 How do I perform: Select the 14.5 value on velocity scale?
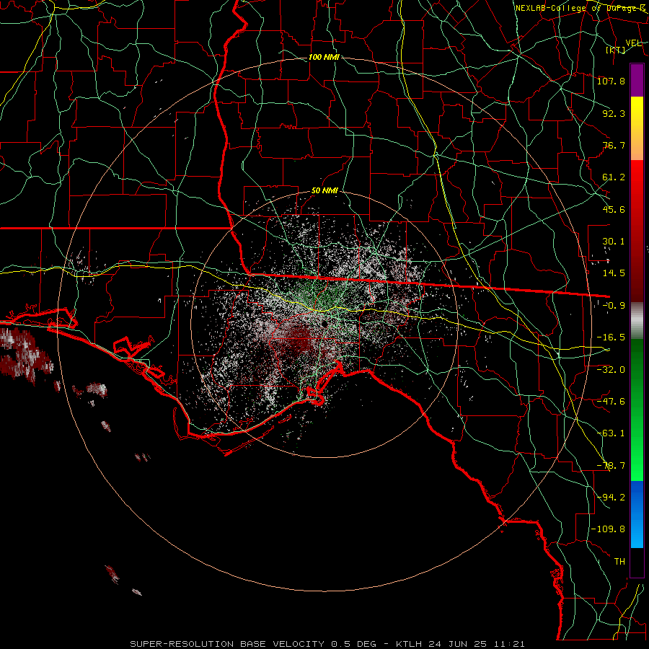pos(614,273)
